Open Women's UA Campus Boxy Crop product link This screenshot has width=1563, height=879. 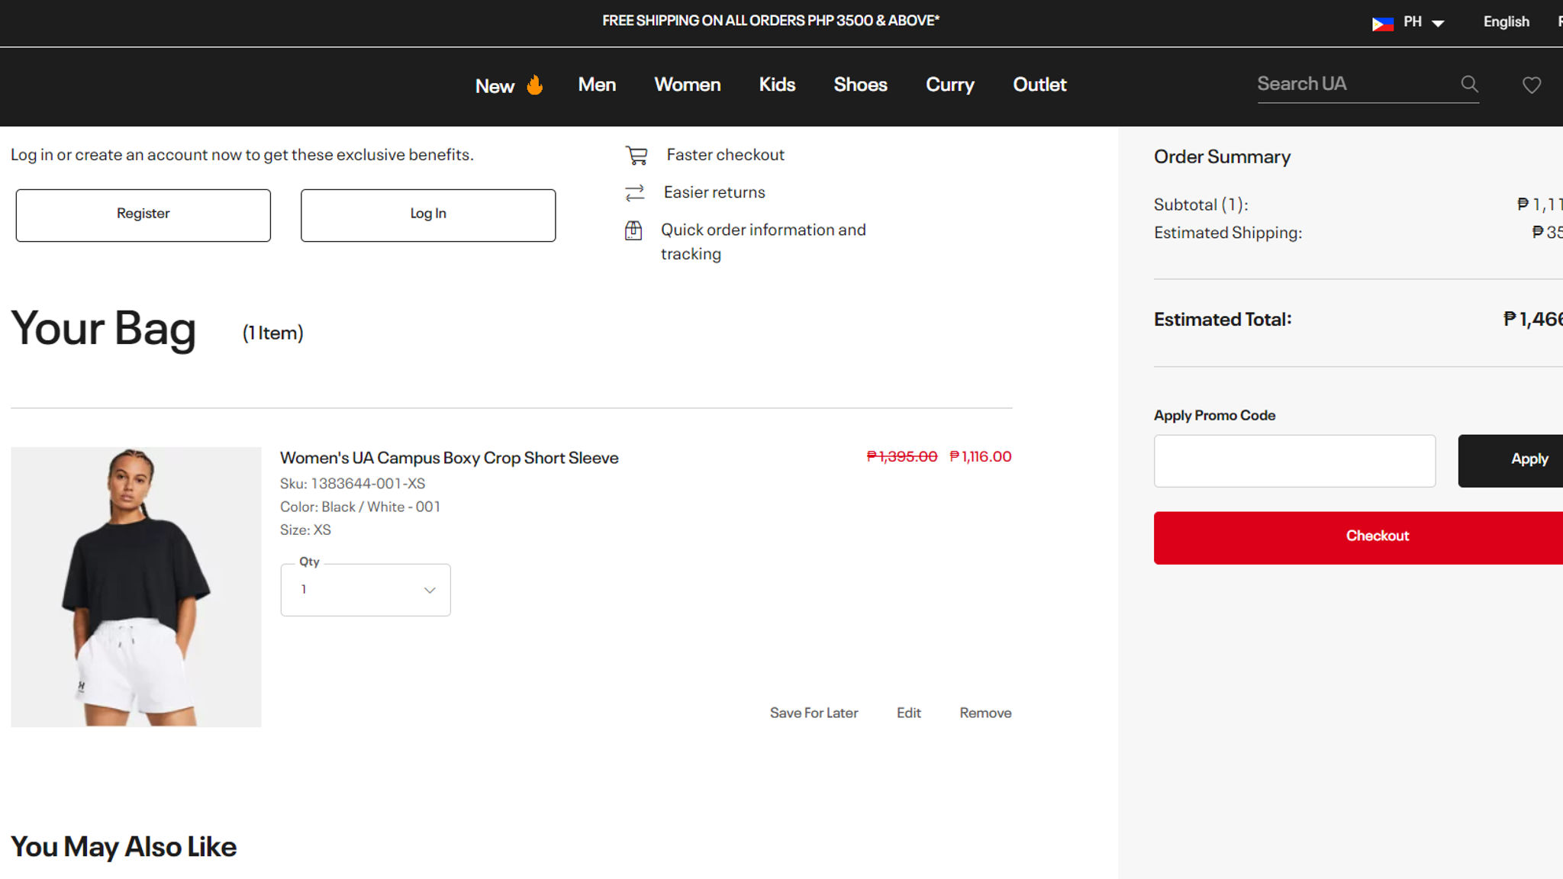449,458
